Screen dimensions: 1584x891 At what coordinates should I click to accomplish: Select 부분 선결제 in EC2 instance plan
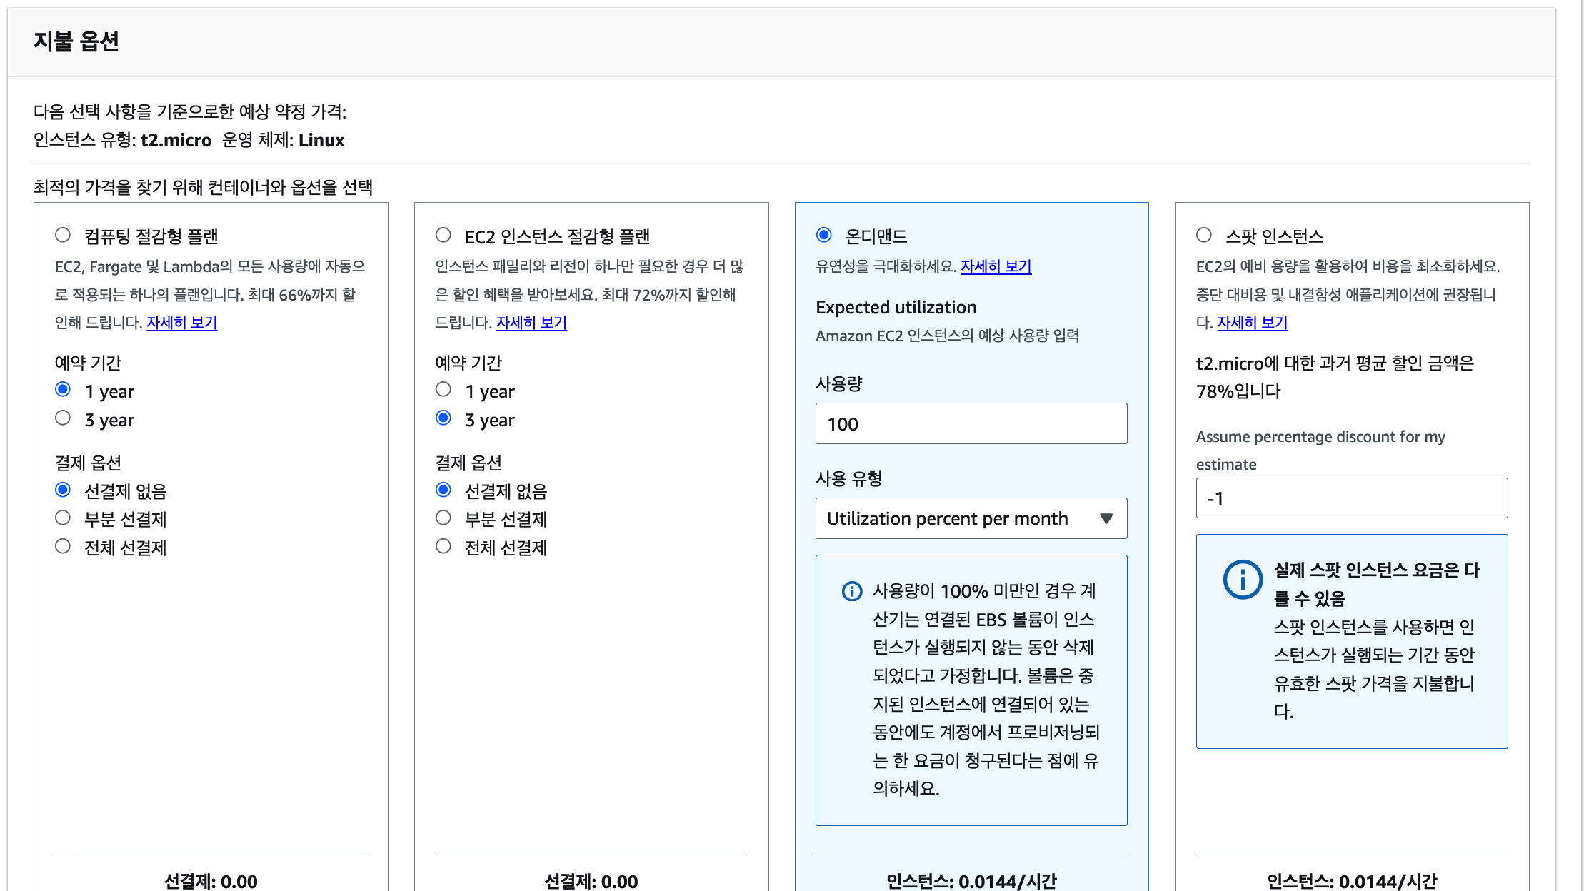pyautogui.click(x=443, y=518)
